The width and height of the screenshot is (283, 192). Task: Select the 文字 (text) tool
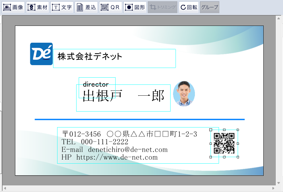click(x=62, y=7)
